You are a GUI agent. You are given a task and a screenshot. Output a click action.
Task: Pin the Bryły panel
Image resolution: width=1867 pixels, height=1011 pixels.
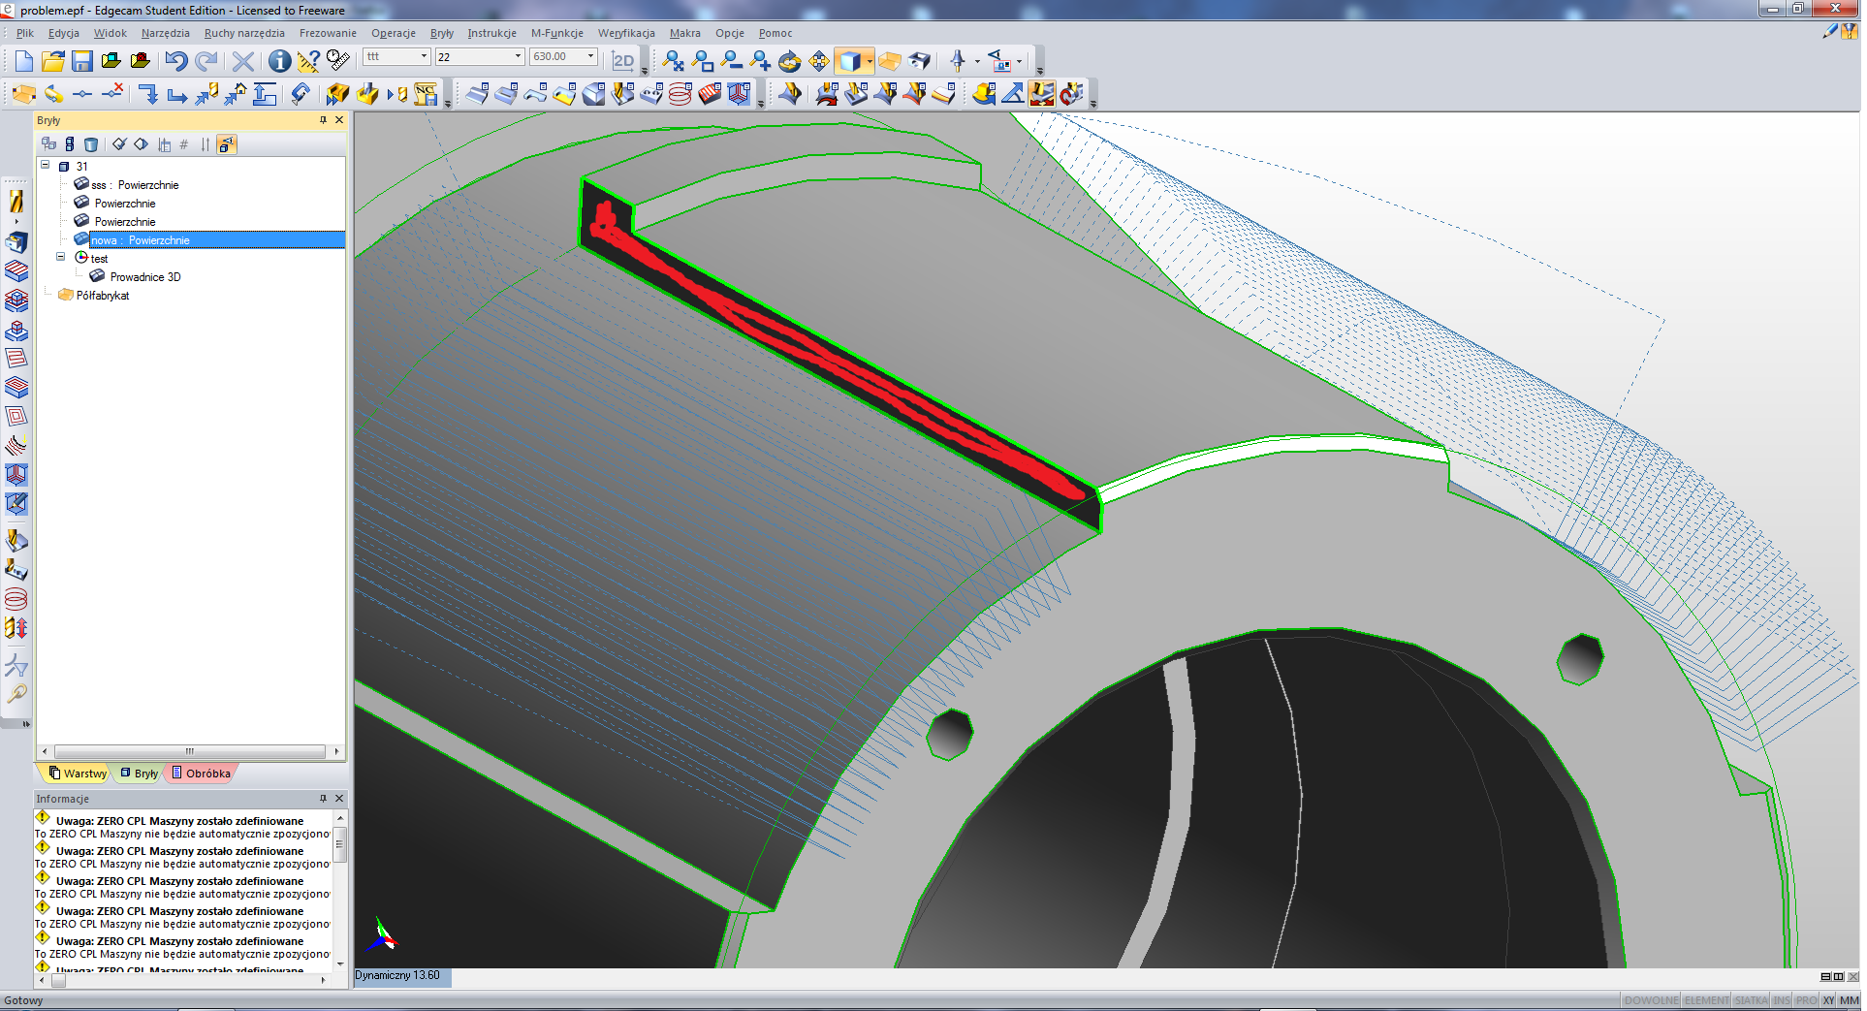tap(323, 120)
